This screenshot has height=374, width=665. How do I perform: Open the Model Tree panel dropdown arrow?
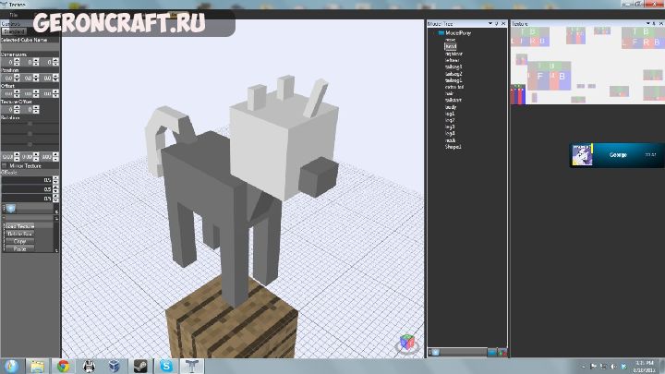(490, 24)
